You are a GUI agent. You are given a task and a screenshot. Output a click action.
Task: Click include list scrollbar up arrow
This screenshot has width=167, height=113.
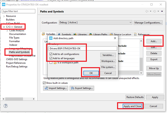tap(141, 41)
